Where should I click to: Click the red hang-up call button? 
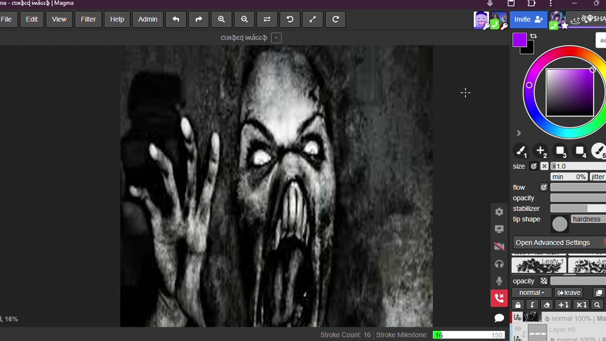point(499,298)
